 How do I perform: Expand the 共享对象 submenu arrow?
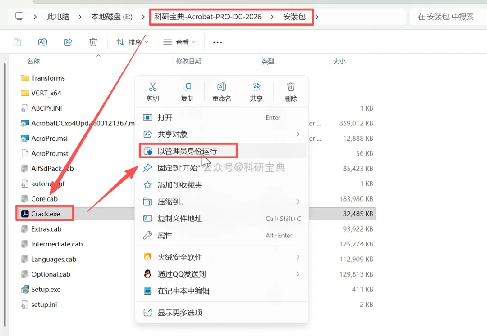pos(298,134)
